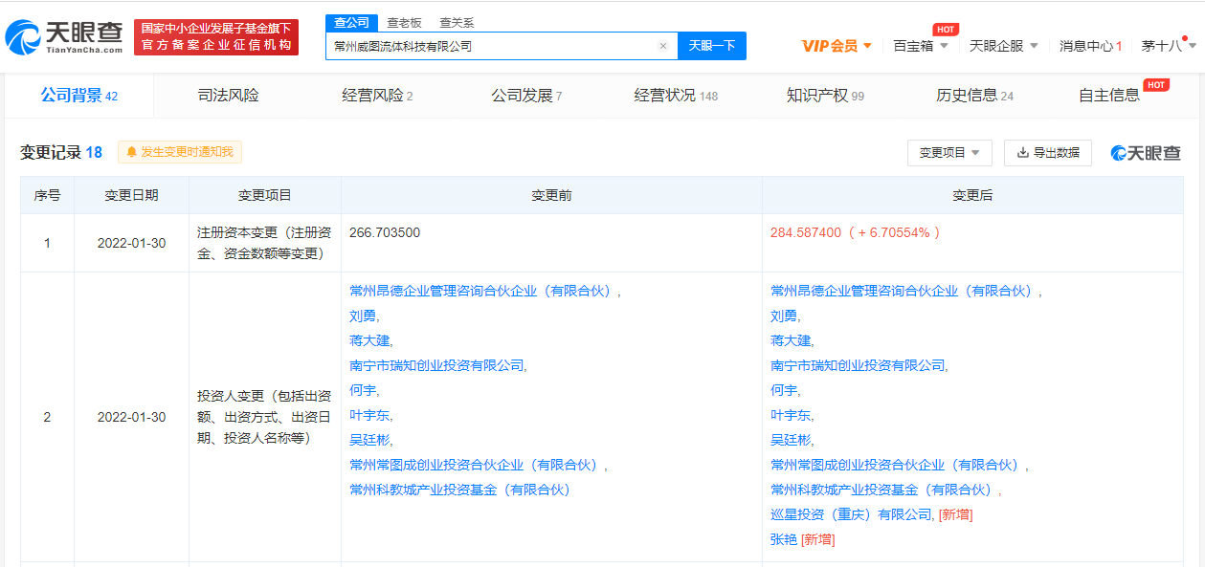Switch to the 历史信息 tab
This screenshot has width=1205, height=567.
(974, 96)
